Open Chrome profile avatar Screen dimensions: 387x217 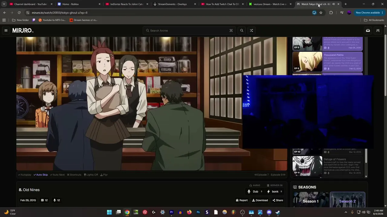(x=349, y=13)
